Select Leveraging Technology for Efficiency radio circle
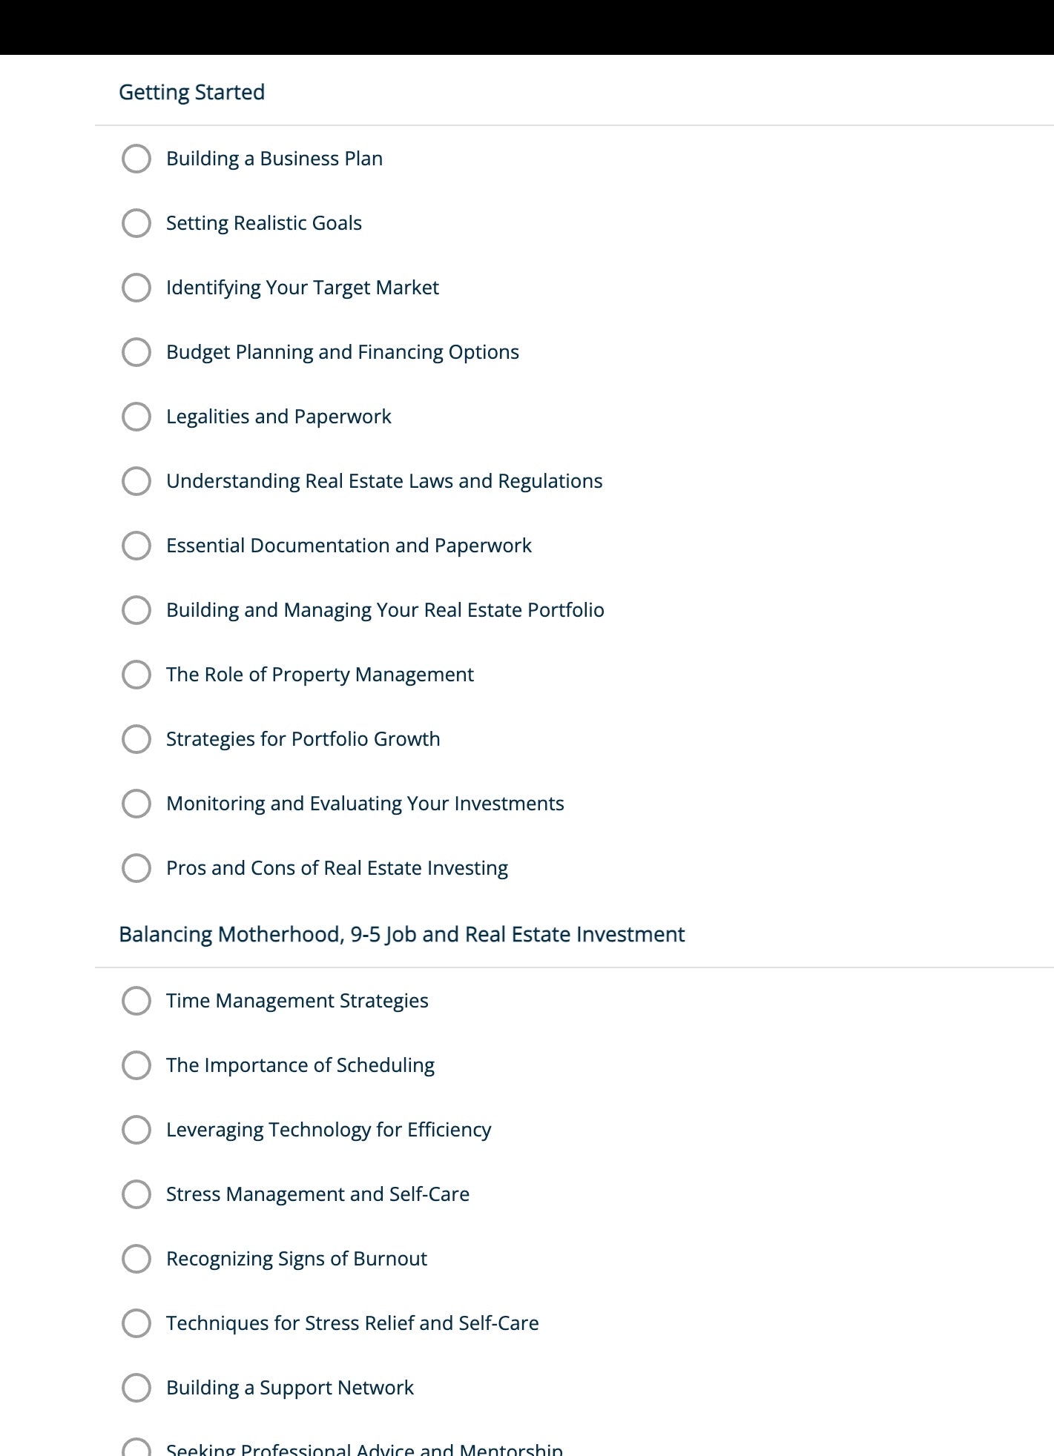The image size is (1054, 1456). click(136, 1130)
